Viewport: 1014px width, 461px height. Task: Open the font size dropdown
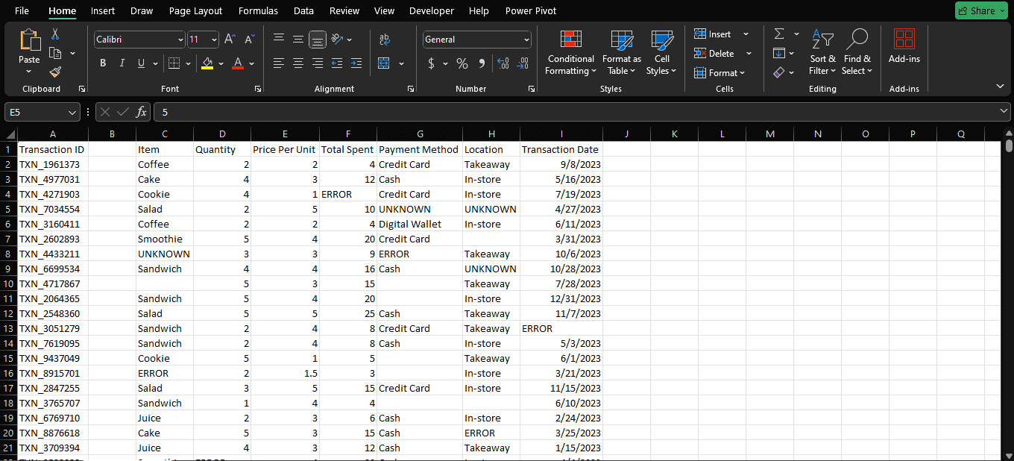tap(215, 40)
